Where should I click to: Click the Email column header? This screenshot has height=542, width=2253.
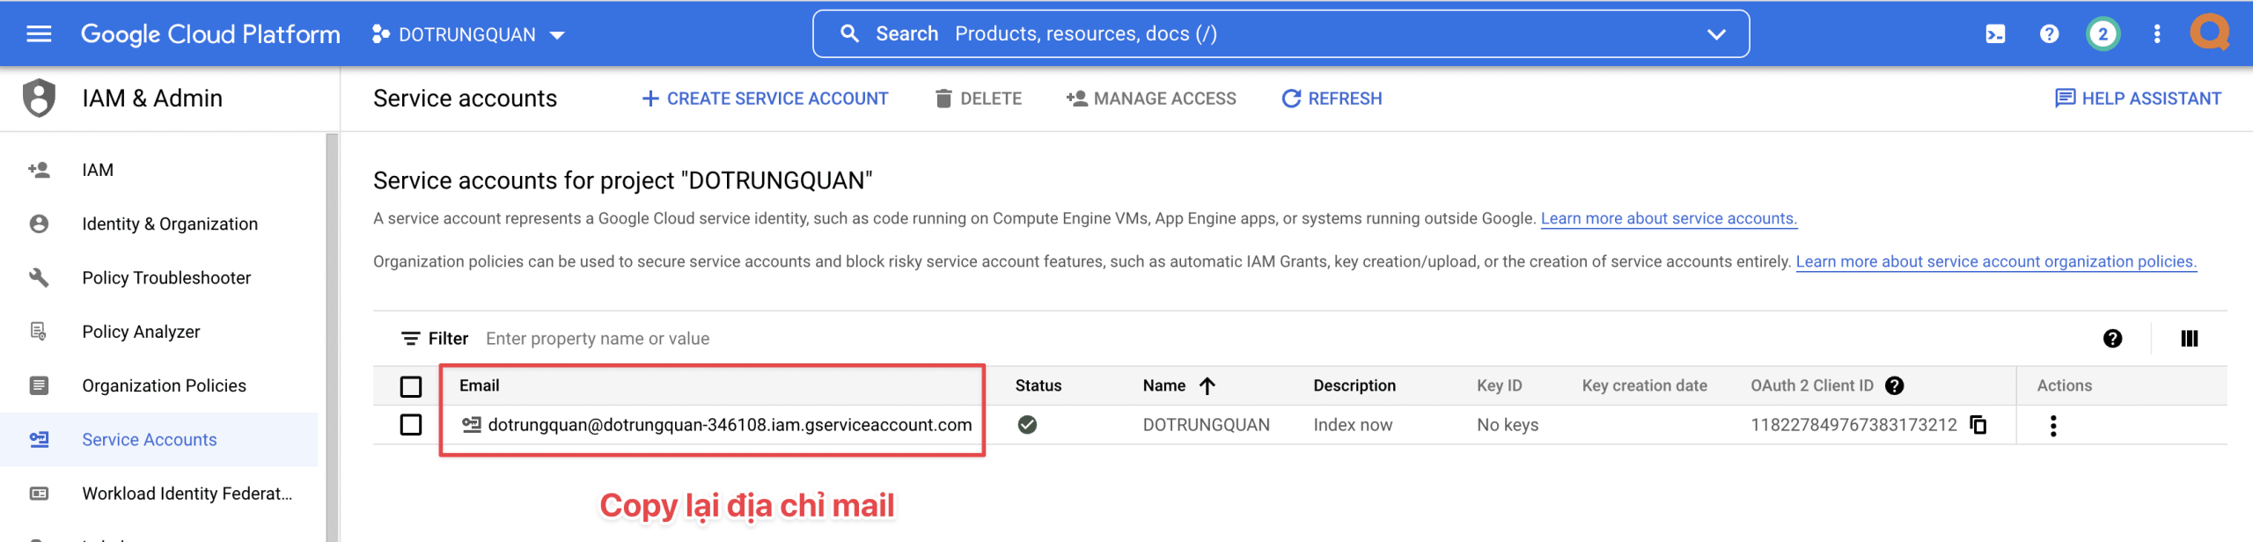pyautogui.click(x=480, y=385)
